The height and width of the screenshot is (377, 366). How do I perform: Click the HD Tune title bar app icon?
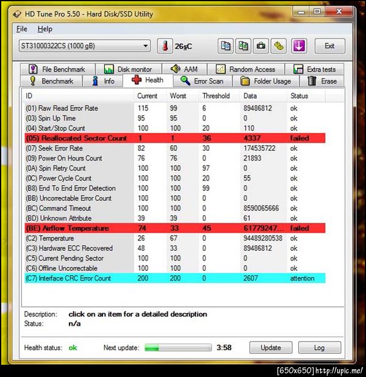[17, 14]
